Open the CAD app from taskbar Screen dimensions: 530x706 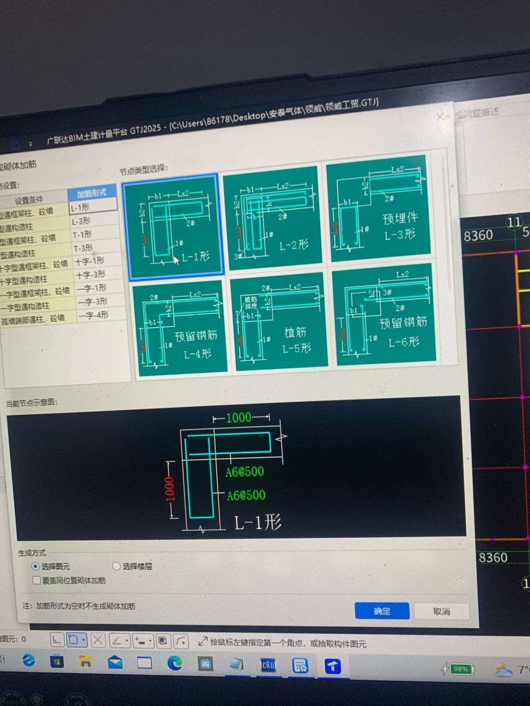pyautogui.click(x=268, y=665)
